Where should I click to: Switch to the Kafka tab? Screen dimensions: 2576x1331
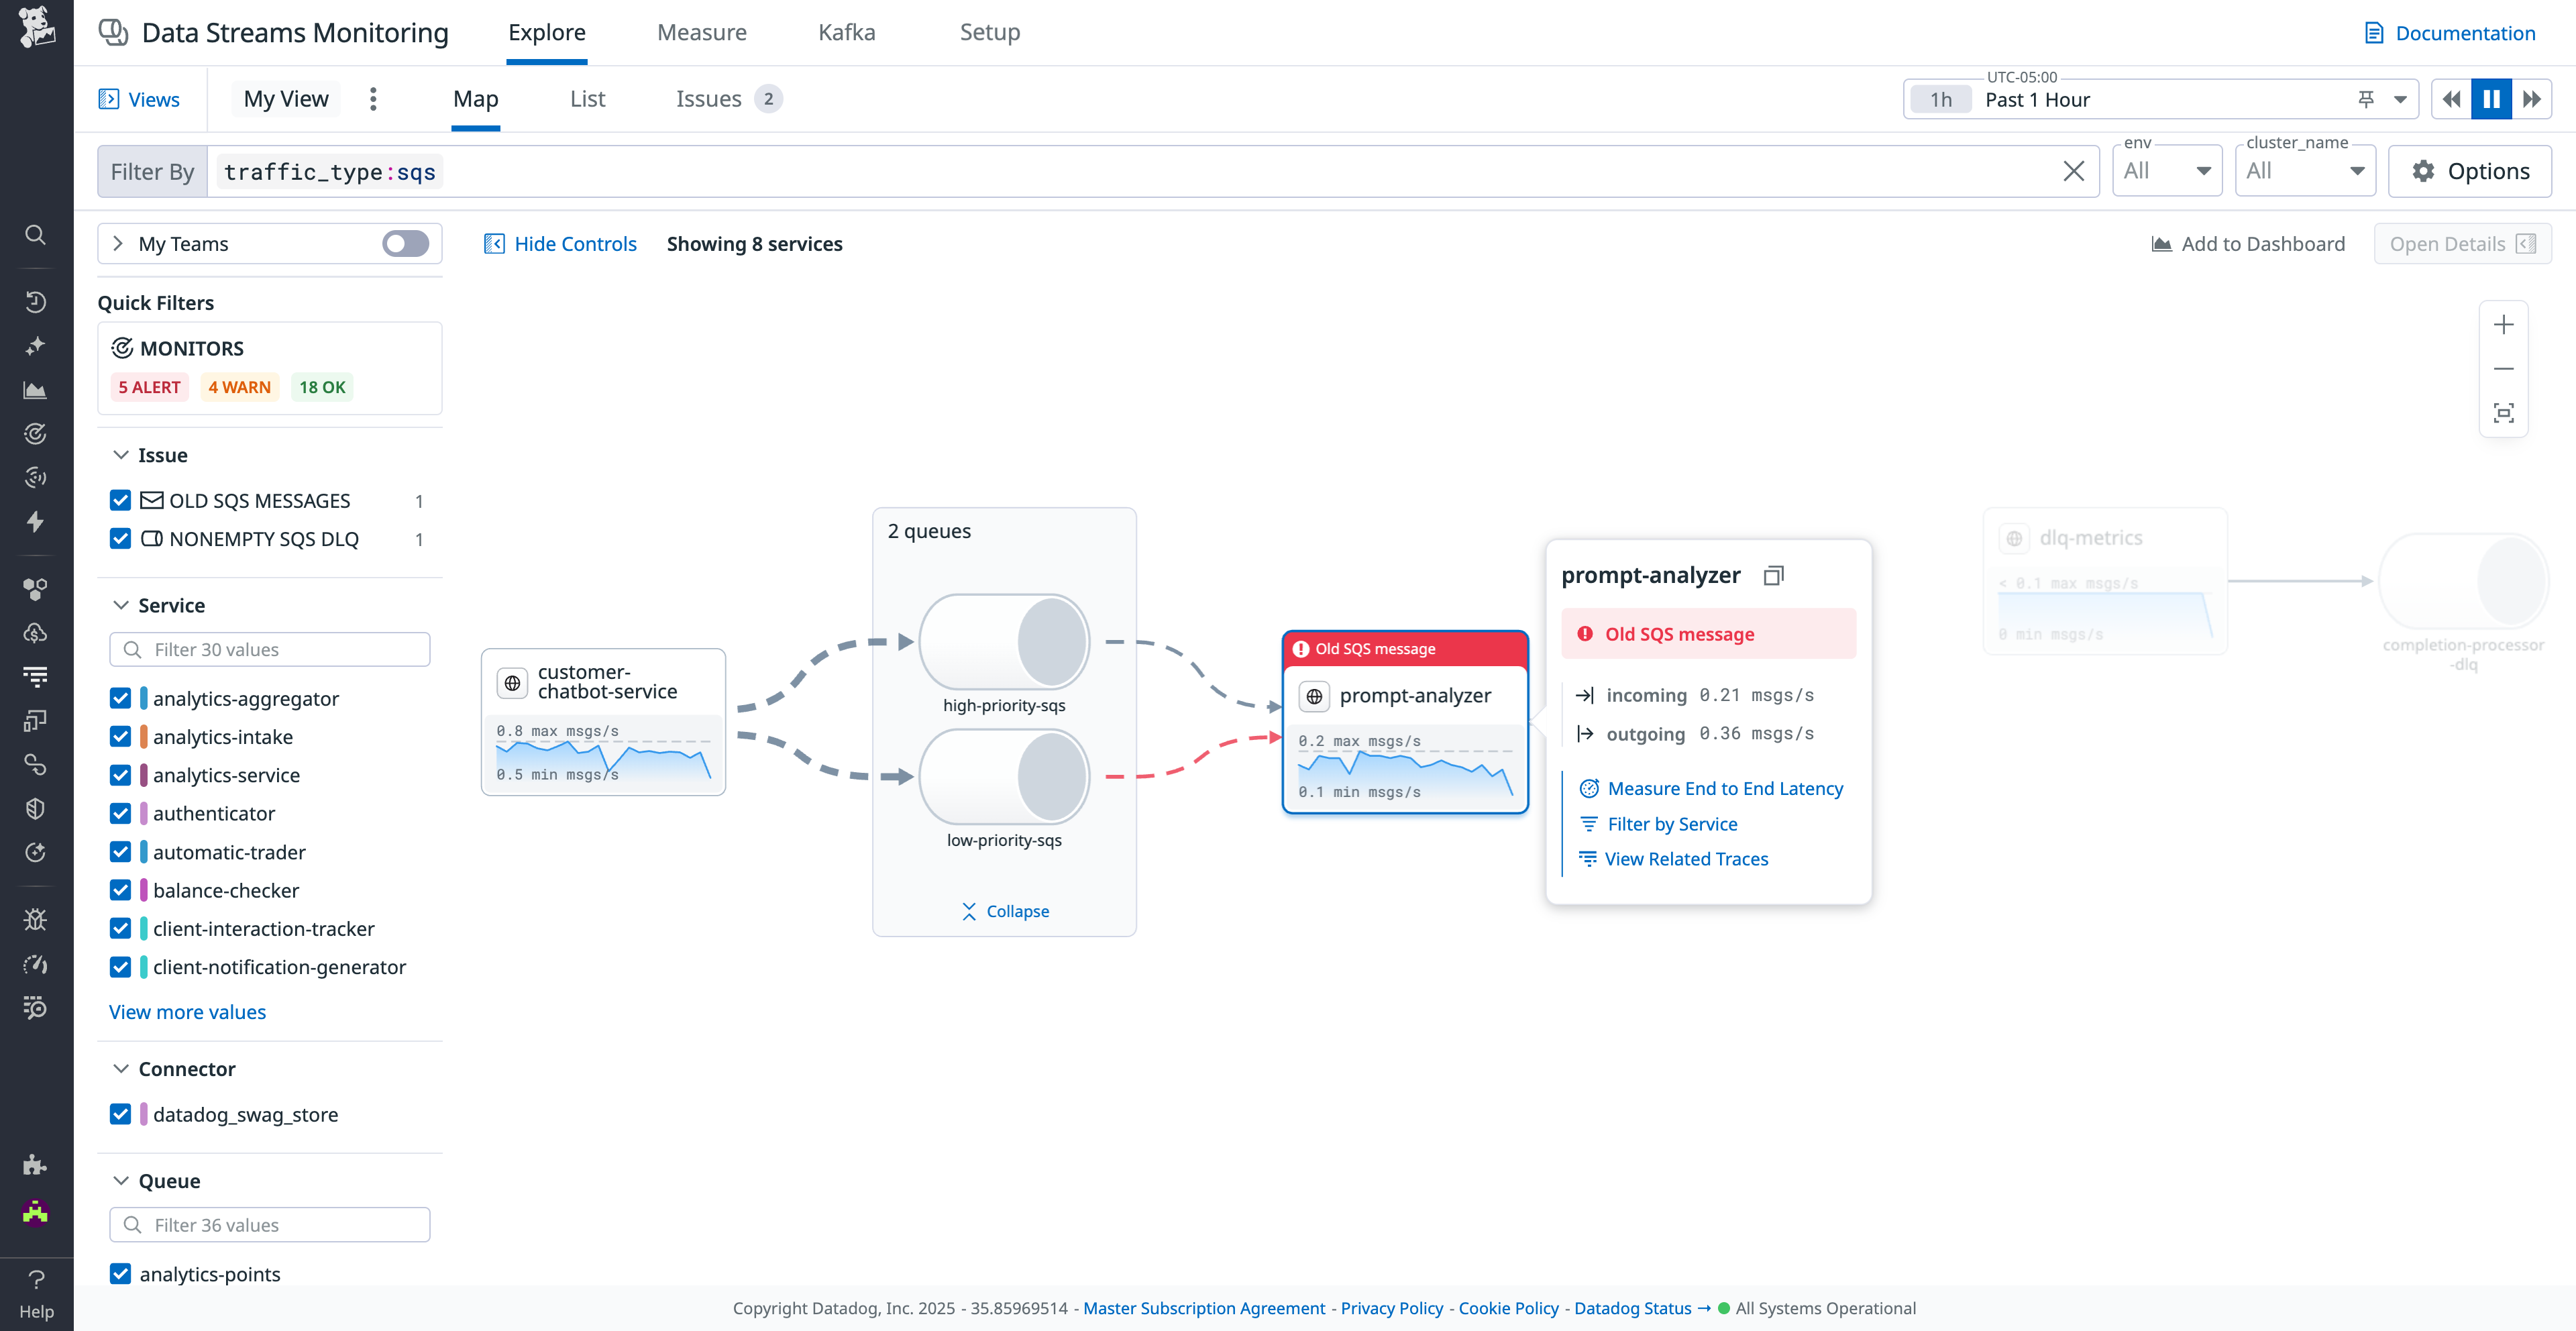[846, 31]
